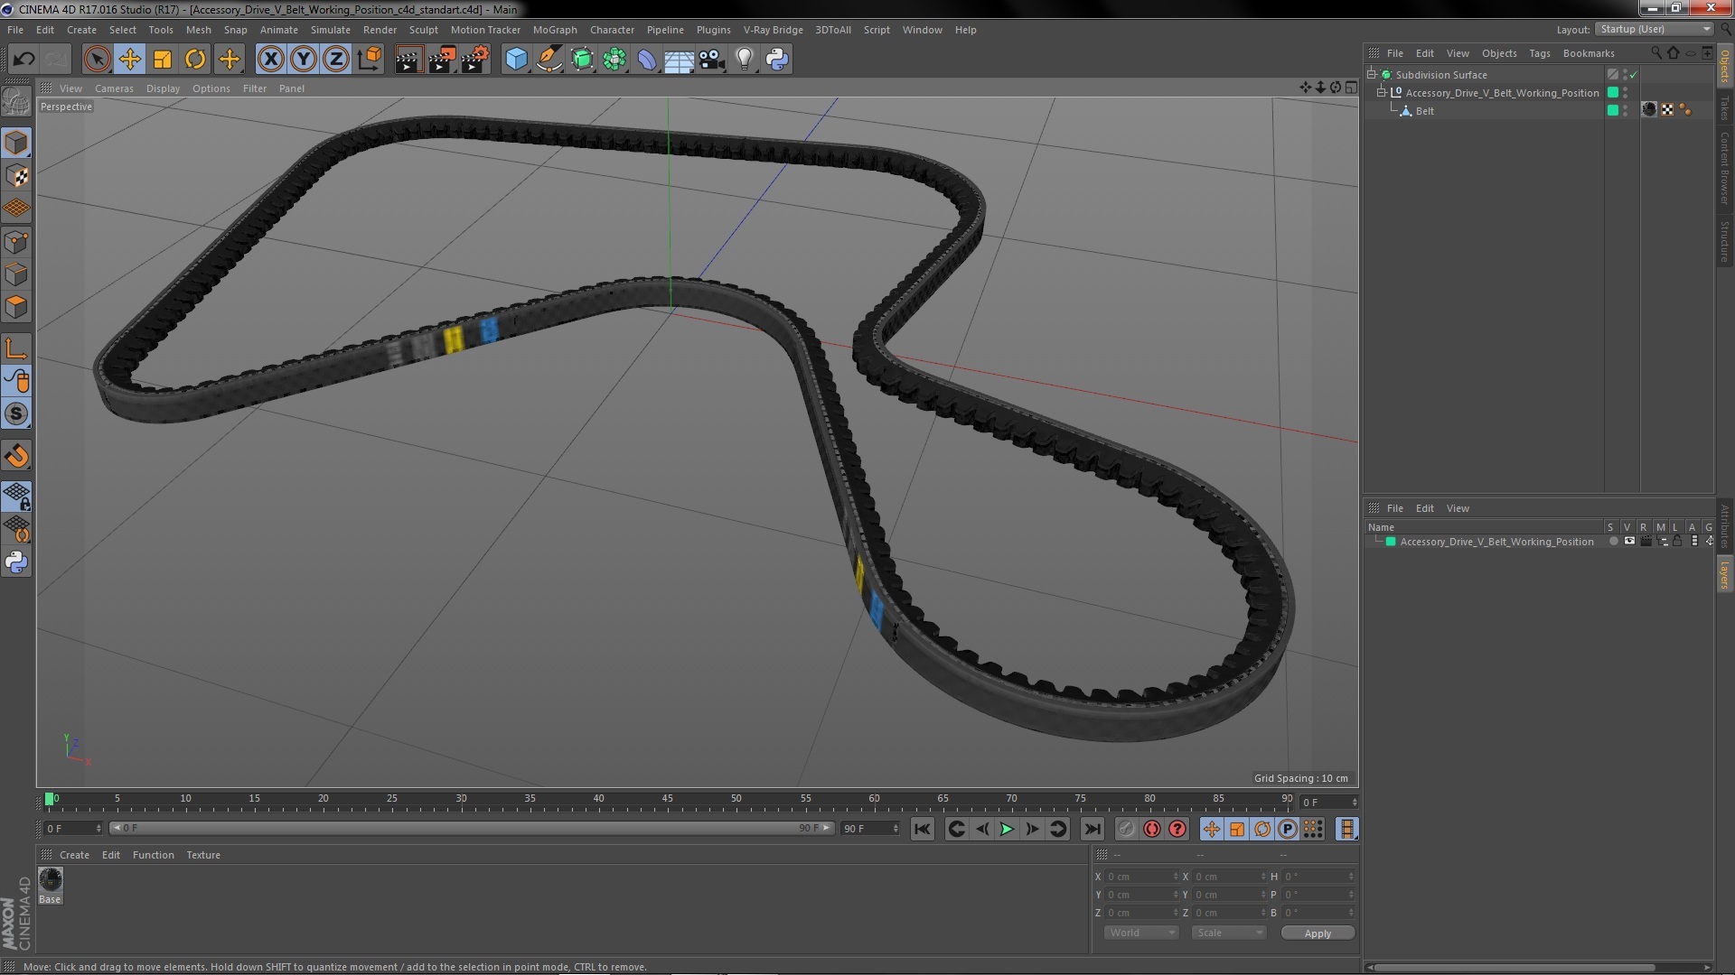
Task: Click the Subdivision Surface generator icon
Action: (582, 60)
